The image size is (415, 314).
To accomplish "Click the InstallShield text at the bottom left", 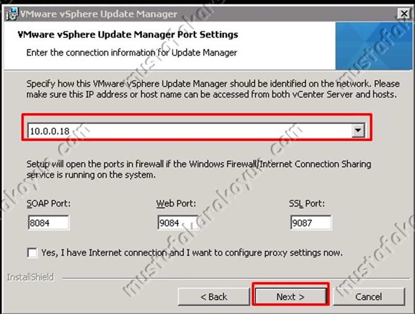I will tap(30, 277).
